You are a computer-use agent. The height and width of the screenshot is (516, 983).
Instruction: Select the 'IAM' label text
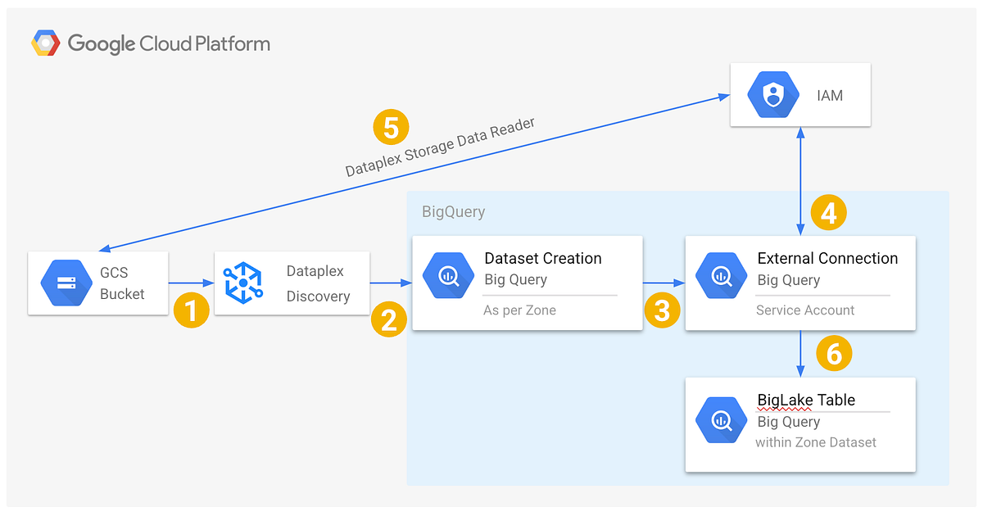click(830, 96)
